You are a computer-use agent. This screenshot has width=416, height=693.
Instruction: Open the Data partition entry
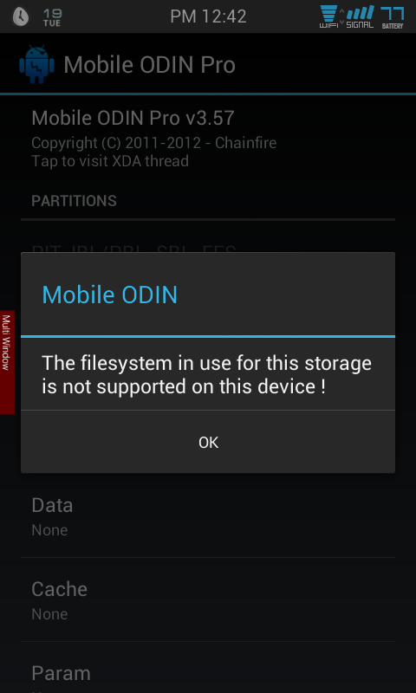pos(208,515)
